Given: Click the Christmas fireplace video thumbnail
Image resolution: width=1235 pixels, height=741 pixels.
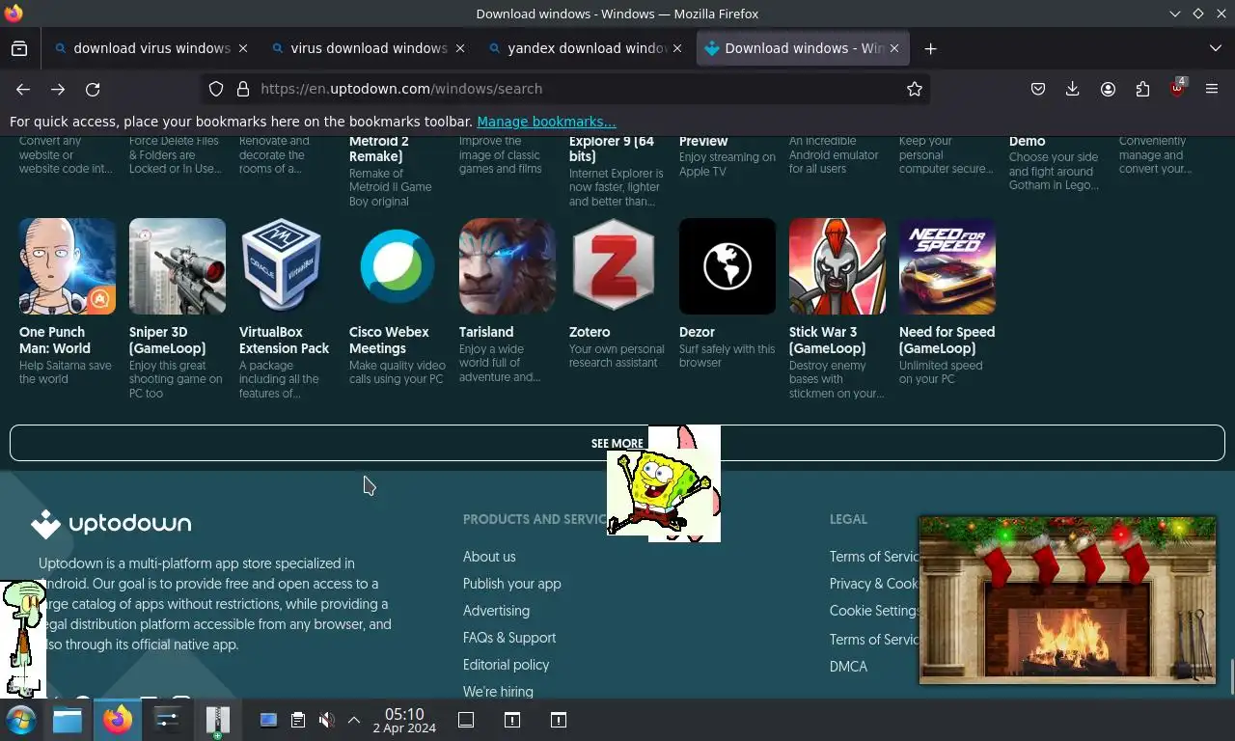Looking at the screenshot, I should pos(1067,600).
